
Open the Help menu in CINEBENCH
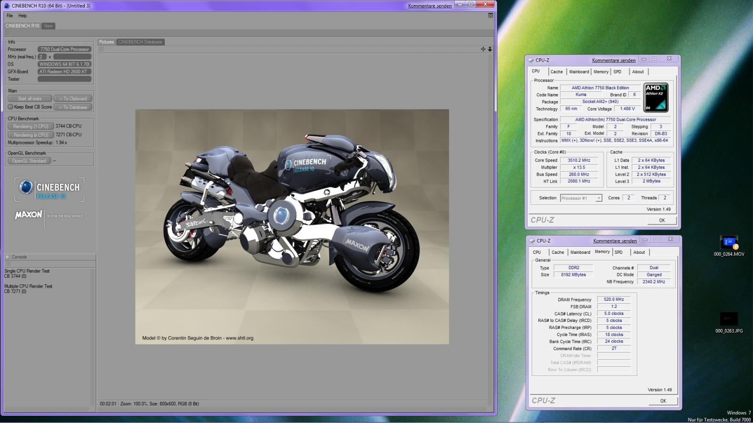coord(23,16)
